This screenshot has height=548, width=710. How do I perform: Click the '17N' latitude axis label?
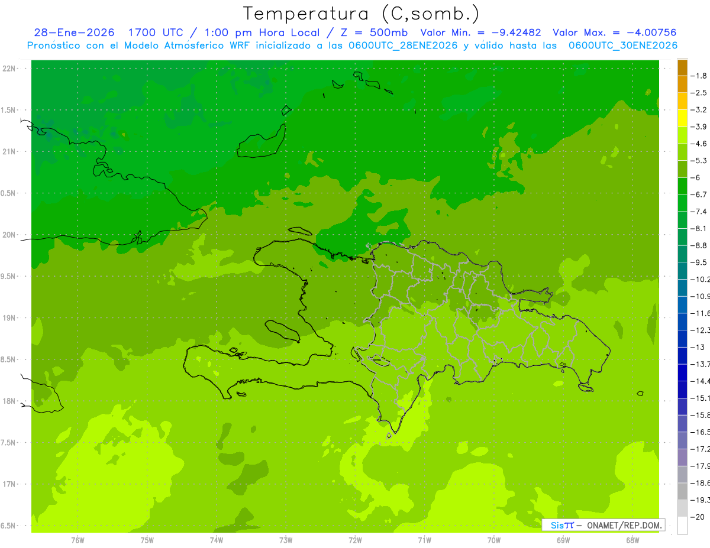point(9,484)
